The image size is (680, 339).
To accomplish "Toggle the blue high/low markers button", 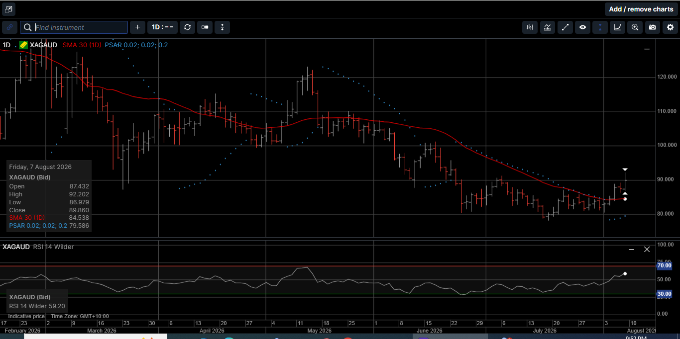I will point(600,27).
